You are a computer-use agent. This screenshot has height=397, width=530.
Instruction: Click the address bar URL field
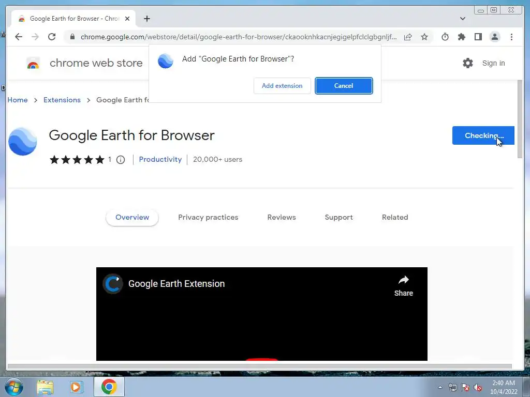(x=239, y=37)
